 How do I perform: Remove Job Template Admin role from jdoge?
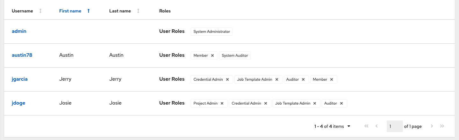[x=315, y=103]
